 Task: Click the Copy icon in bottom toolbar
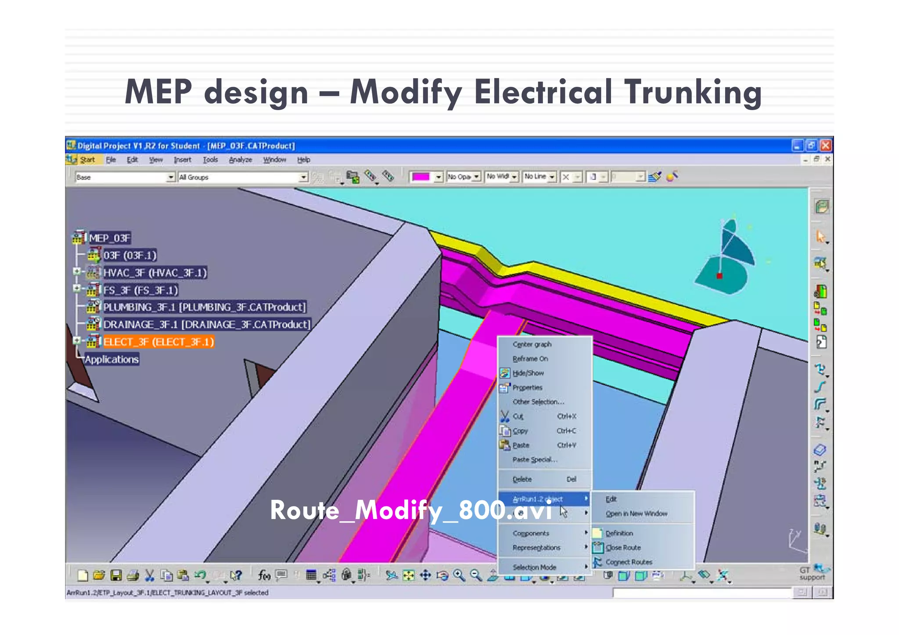tap(166, 575)
